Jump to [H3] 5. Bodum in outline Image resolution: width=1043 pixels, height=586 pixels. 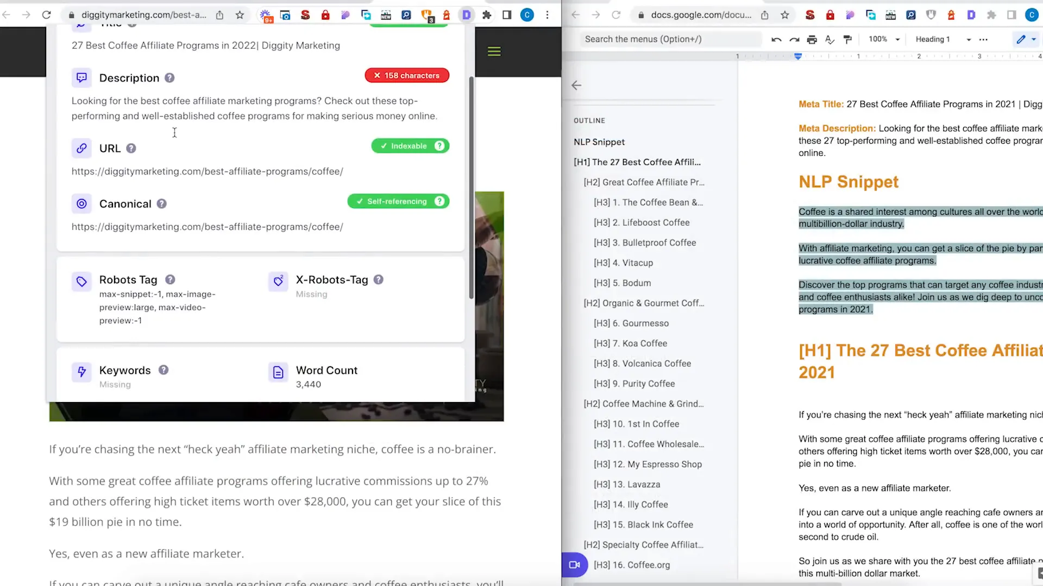(622, 283)
